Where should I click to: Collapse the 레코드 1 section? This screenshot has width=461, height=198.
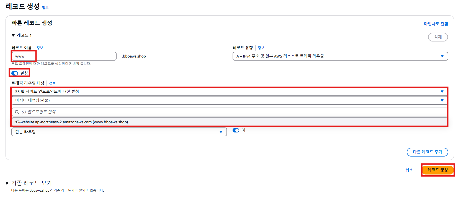point(13,35)
